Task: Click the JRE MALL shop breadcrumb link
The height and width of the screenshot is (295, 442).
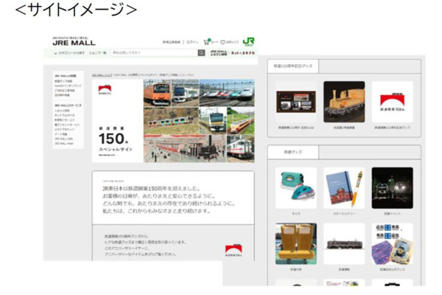Action: point(102,75)
